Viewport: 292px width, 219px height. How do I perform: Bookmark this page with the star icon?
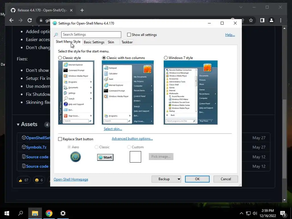point(251,20)
